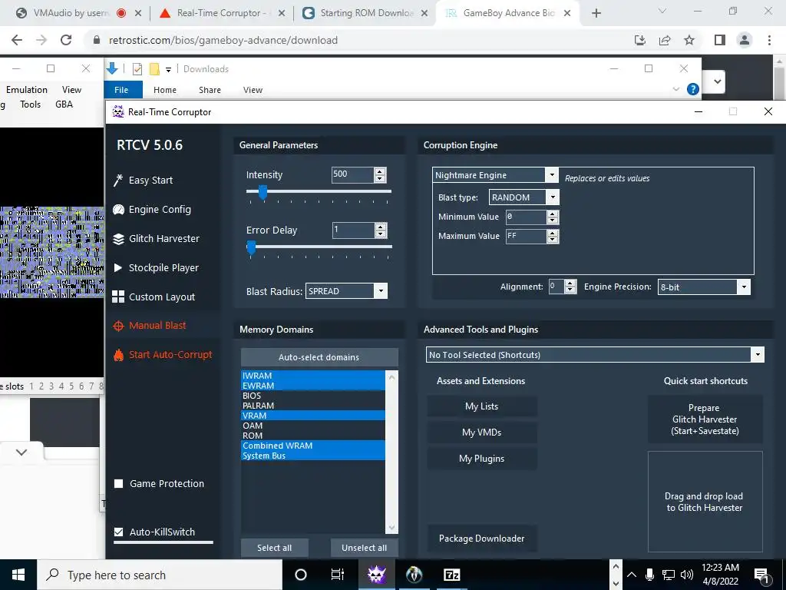Click the Cortana circle icon
Image resolution: width=786 pixels, height=590 pixels.
click(301, 575)
